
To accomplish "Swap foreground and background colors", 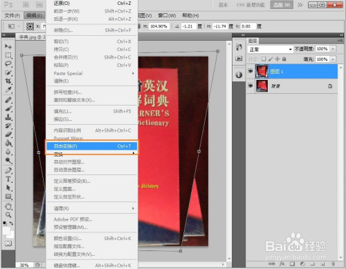I will (x=11, y=223).
